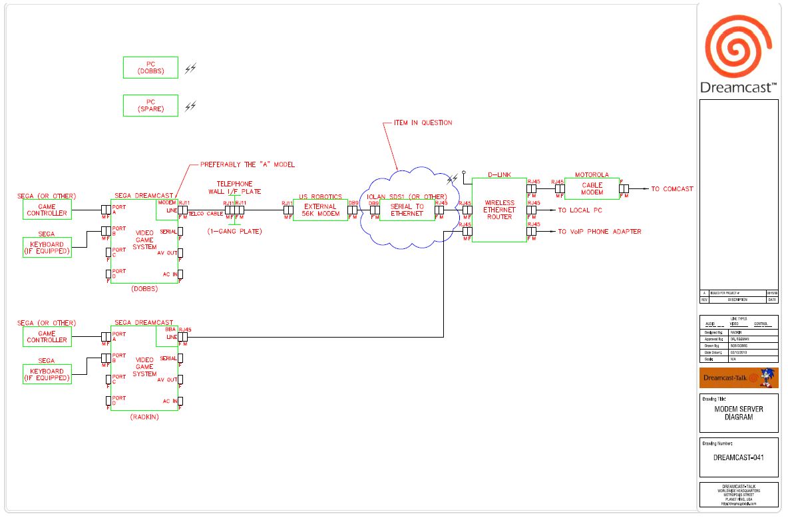This screenshot has height=518, width=788.
Task: Click the wireless bolt symbol beside PC (DOBBS)
Action: coord(190,69)
